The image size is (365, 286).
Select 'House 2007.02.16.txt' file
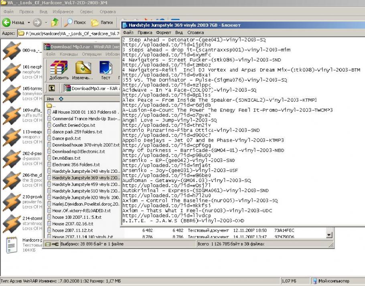tap(70, 224)
